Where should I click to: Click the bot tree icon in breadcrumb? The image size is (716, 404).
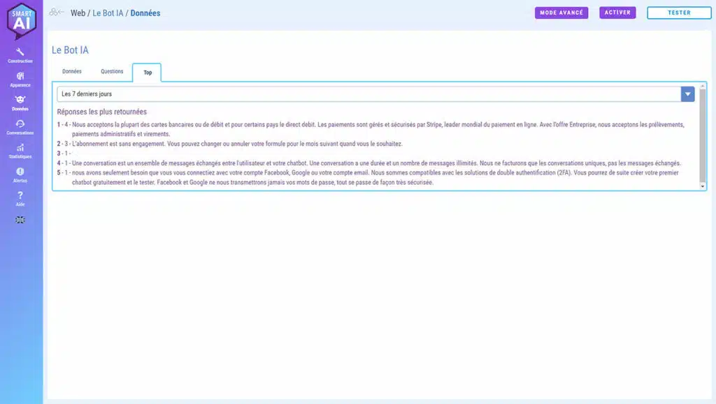(x=57, y=13)
